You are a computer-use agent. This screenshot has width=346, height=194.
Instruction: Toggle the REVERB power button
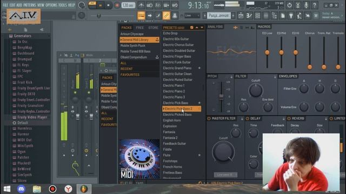[289, 119]
